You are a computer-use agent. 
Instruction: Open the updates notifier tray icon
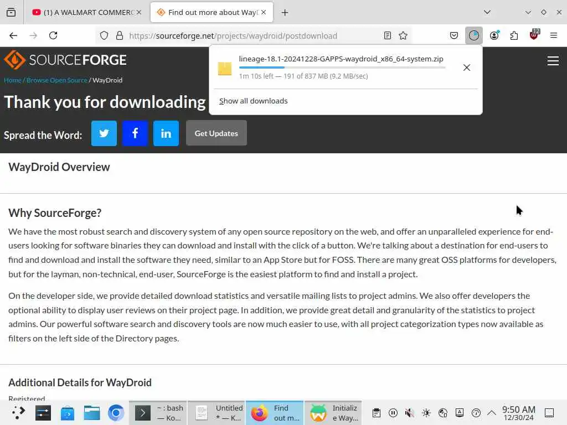[476, 413]
